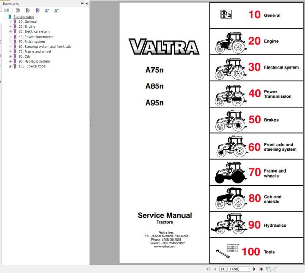Go to the previous page
Screen dimensions: 305x273
pos(215,269)
